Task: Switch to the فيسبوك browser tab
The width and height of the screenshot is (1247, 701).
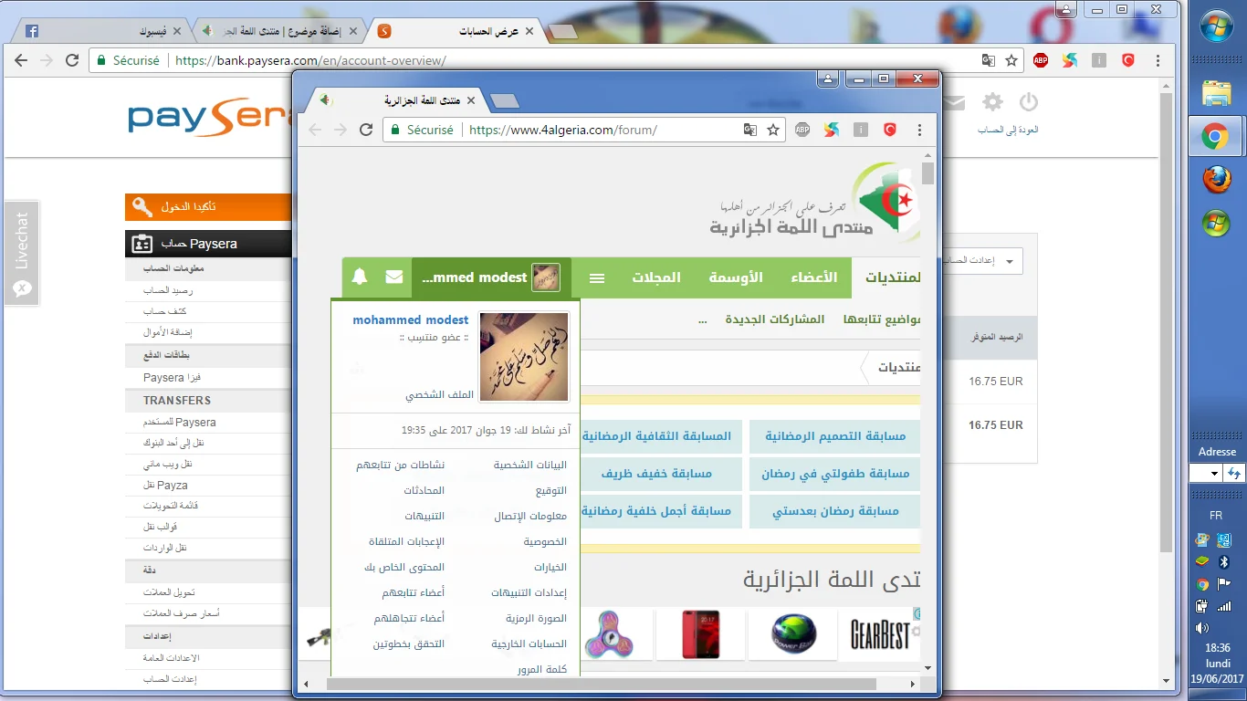Action: (99, 31)
